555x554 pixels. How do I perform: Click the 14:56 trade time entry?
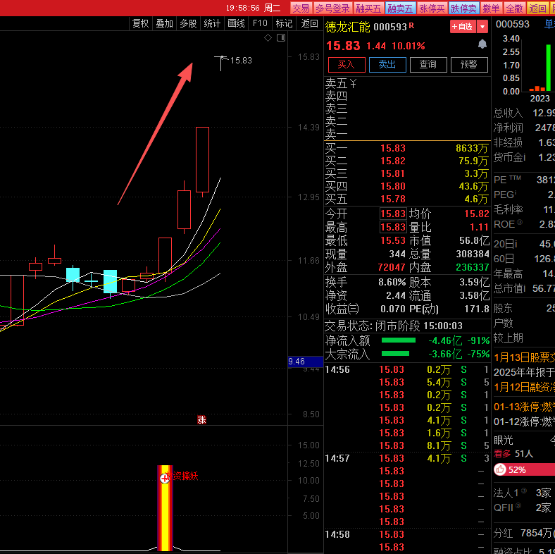point(337,369)
